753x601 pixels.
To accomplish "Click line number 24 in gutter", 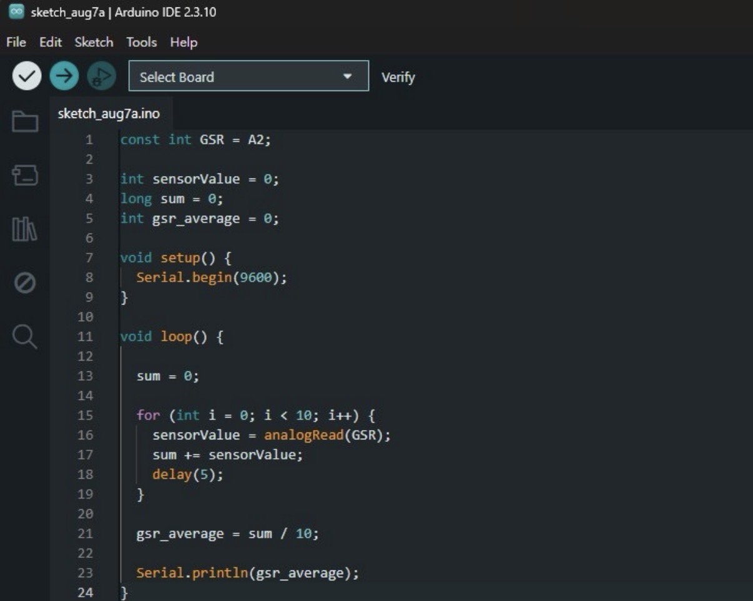I will click(86, 593).
